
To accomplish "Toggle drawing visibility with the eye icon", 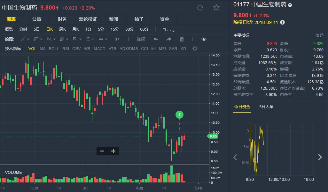I will click(x=204, y=39).
